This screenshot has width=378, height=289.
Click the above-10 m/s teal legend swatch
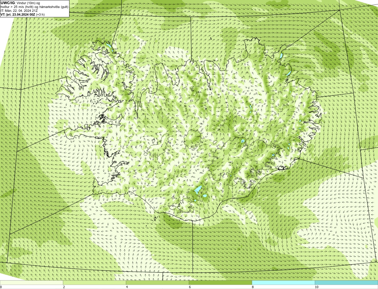pyautogui.click(x=346, y=282)
